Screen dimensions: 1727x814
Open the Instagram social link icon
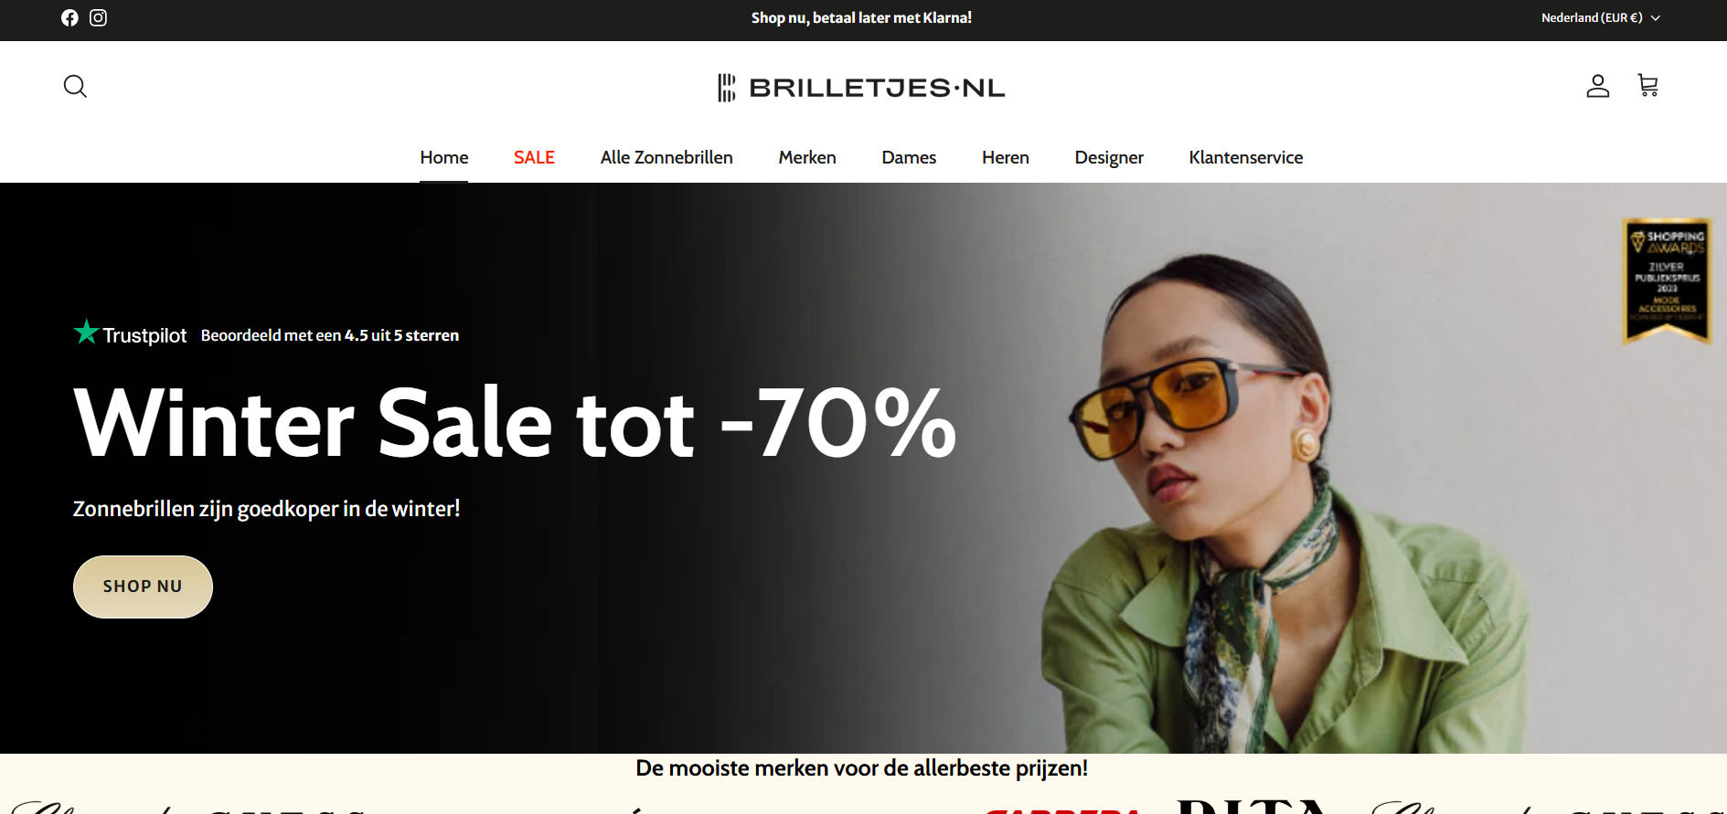98,17
